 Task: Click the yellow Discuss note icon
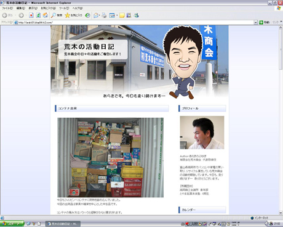tap(122, 15)
